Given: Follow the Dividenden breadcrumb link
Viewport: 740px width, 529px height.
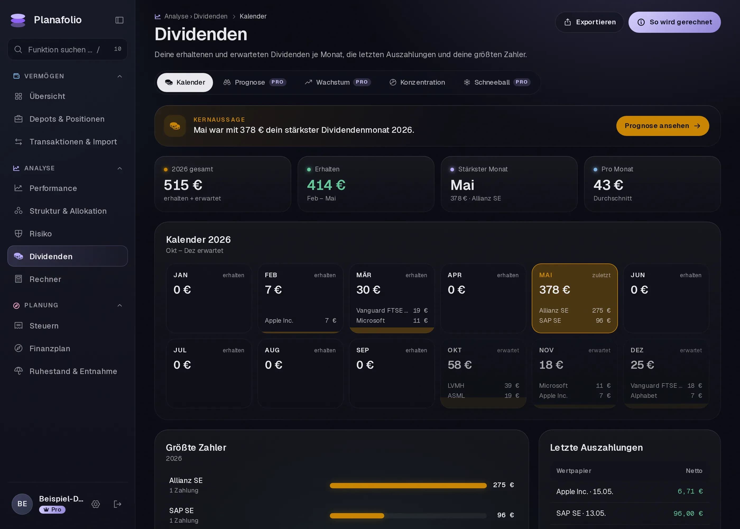Looking at the screenshot, I should (211, 16).
